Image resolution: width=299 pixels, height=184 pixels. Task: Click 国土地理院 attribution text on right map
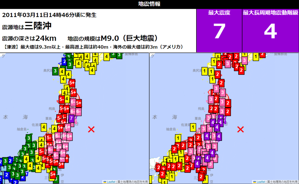[281, 182]
